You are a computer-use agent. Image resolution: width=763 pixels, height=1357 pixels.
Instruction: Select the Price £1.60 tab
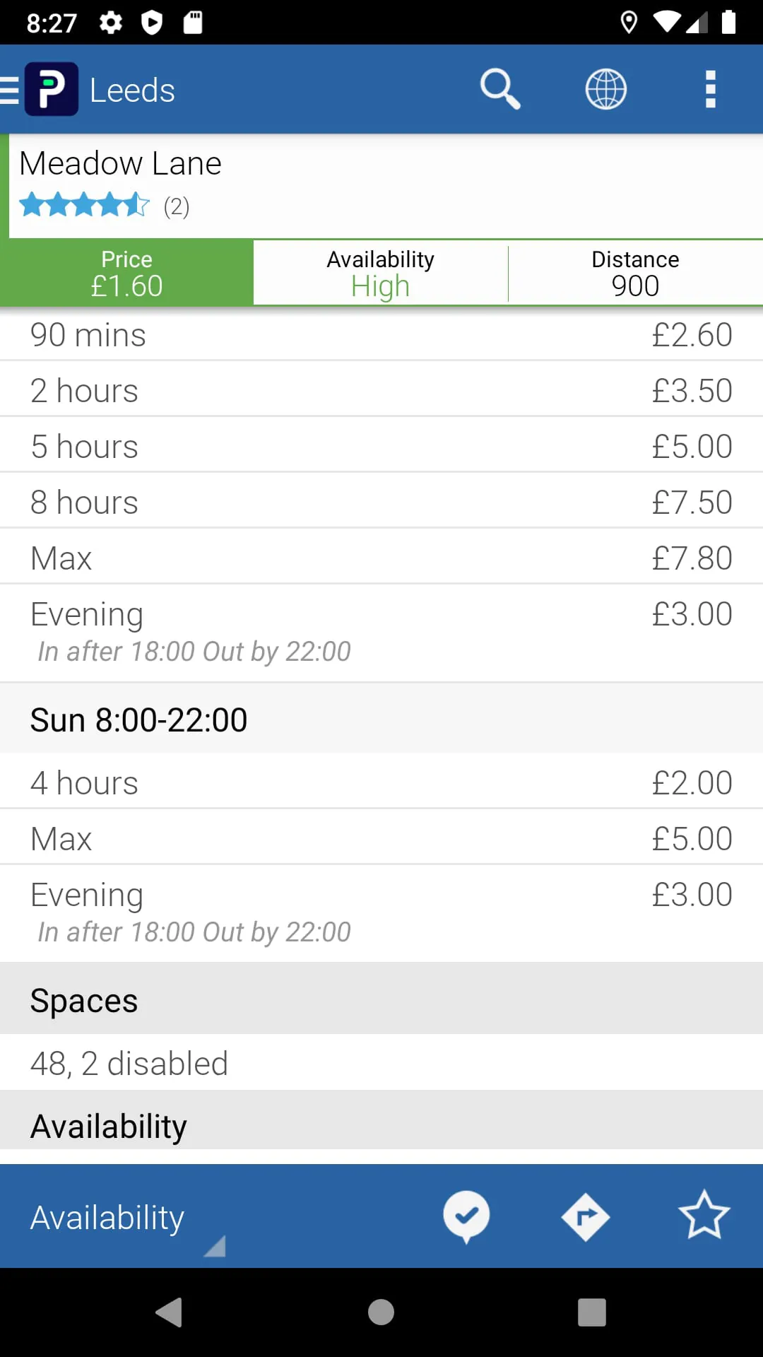127,273
